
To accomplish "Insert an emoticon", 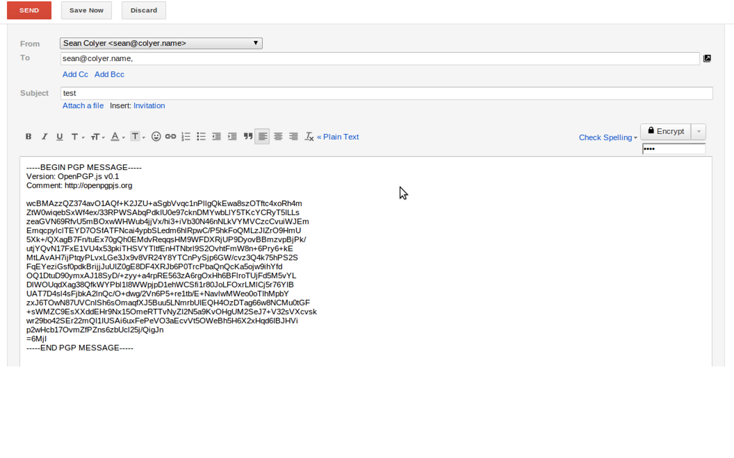I will pyautogui.click(x=156, y=136).
